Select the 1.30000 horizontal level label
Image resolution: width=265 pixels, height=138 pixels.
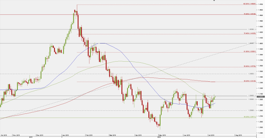pyautogui.click(x=251, y=99)
